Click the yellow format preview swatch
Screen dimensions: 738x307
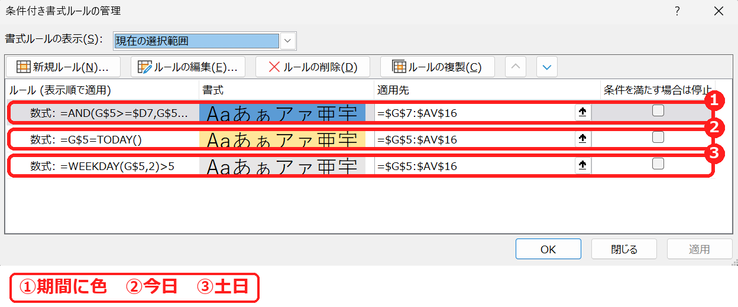click(x=283, y=139)
